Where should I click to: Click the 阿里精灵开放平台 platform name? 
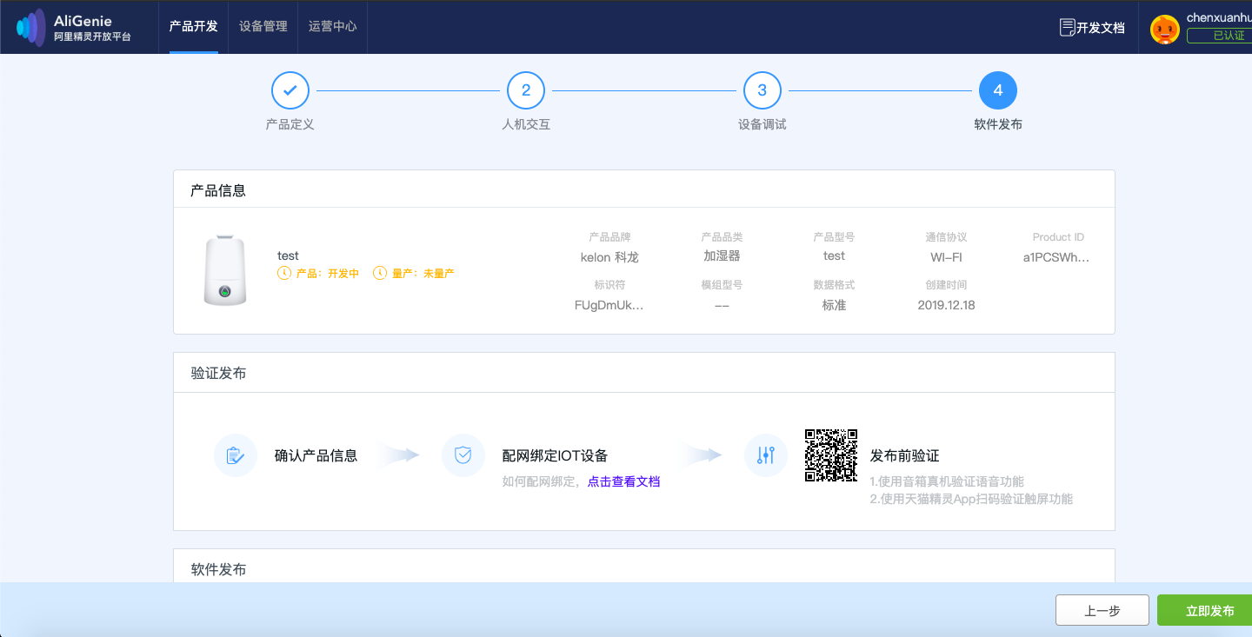coord(92,36)
